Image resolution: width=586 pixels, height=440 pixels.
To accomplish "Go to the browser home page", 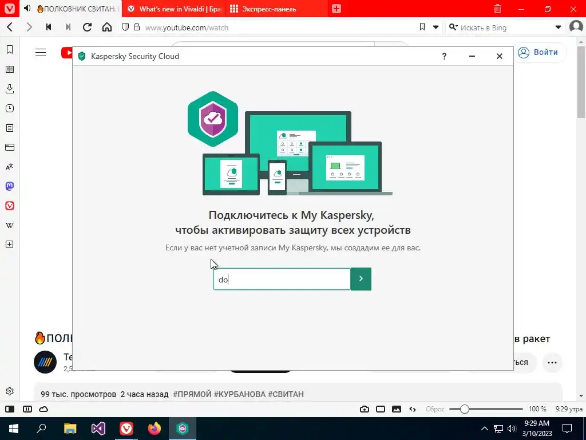I will coord(107,27).
